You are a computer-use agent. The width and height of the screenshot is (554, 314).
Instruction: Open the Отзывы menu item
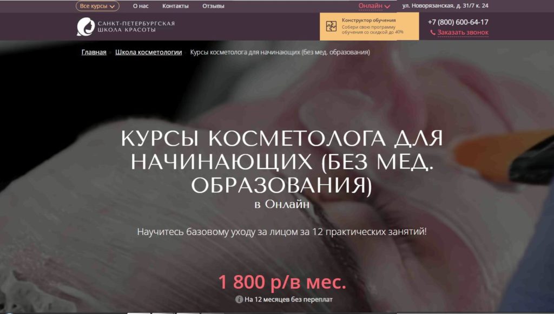[213, 6]
